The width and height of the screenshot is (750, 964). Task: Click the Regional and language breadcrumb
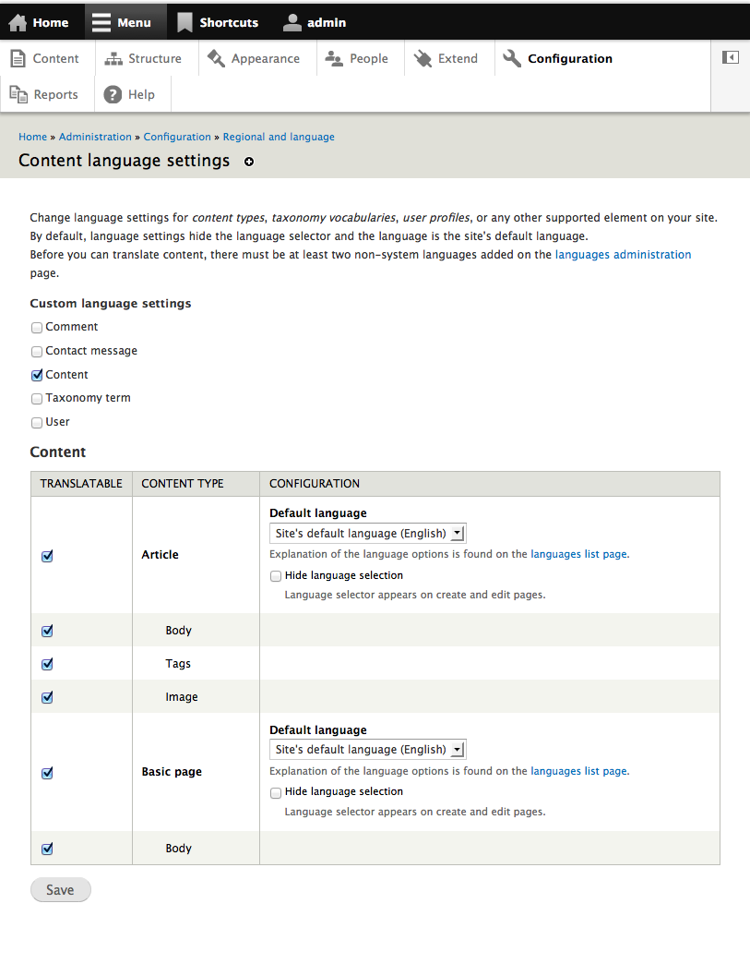coord(279,136)
